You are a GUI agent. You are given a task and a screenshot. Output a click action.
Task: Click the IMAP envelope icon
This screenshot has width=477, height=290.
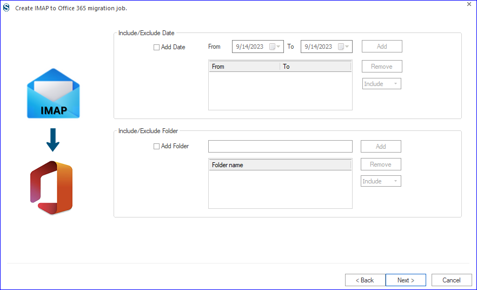tap(53, 94)
